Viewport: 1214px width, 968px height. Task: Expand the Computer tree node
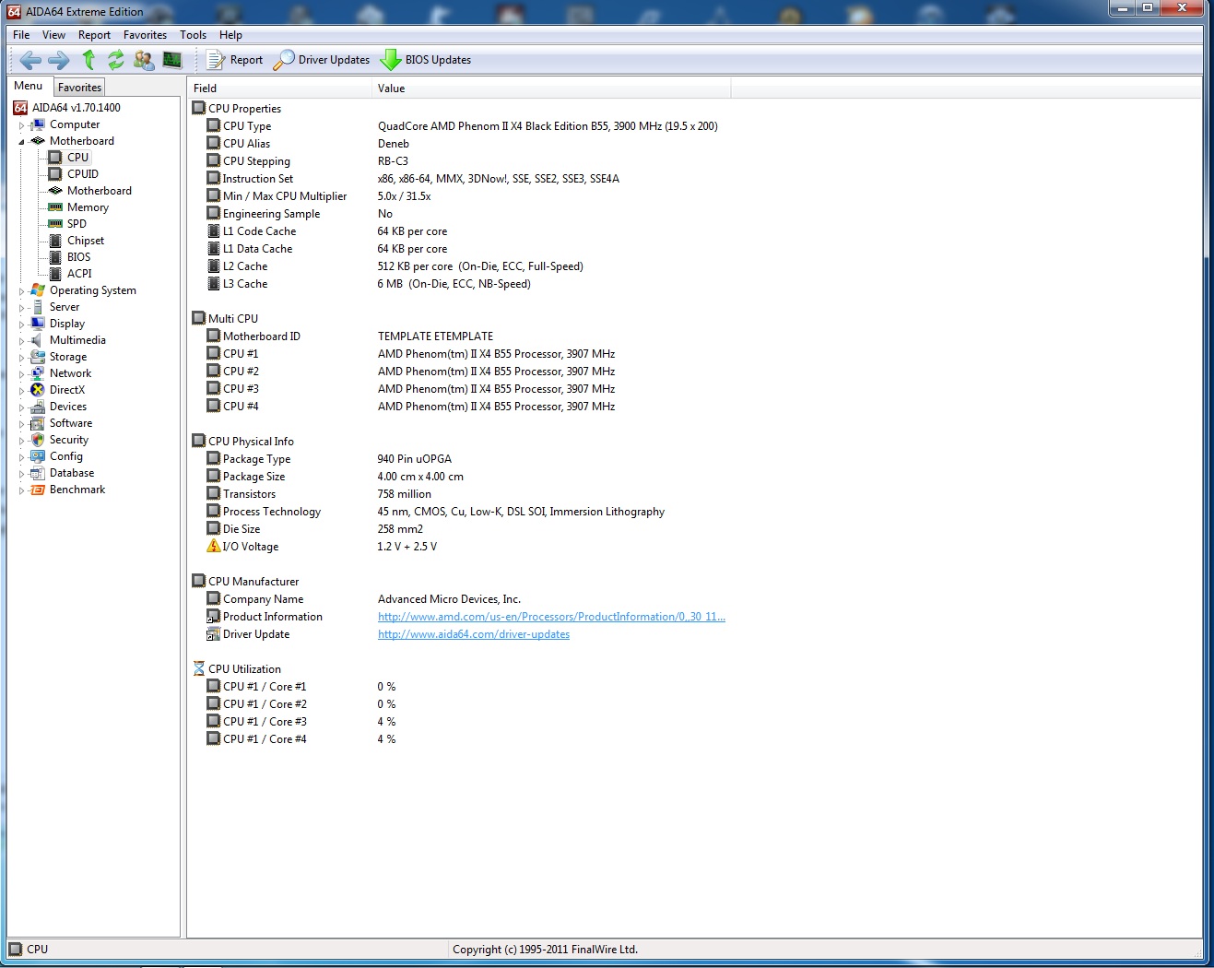click(x=22, y=125)
